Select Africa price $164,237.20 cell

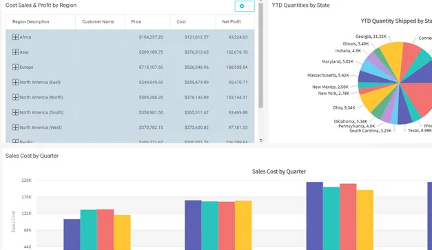click(151, 37)
